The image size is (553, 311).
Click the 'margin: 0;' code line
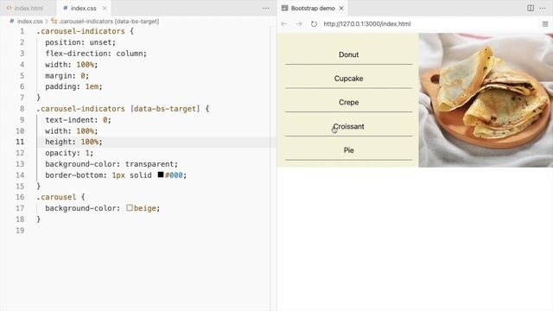[67, 76]
